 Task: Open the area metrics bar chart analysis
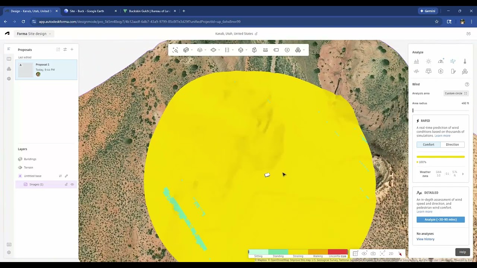click(x=416, y=61)
